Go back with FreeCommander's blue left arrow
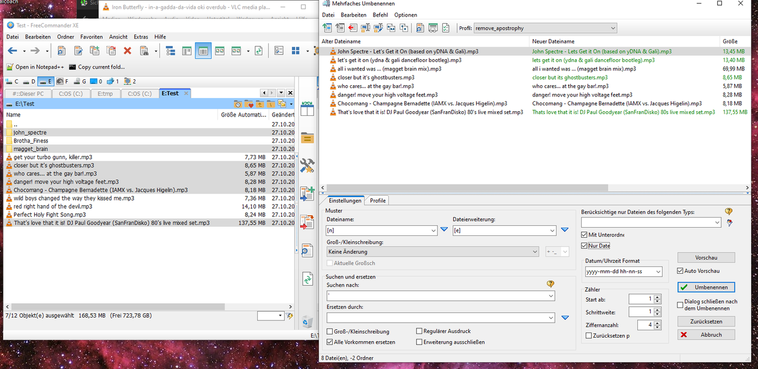 point(12,51)
